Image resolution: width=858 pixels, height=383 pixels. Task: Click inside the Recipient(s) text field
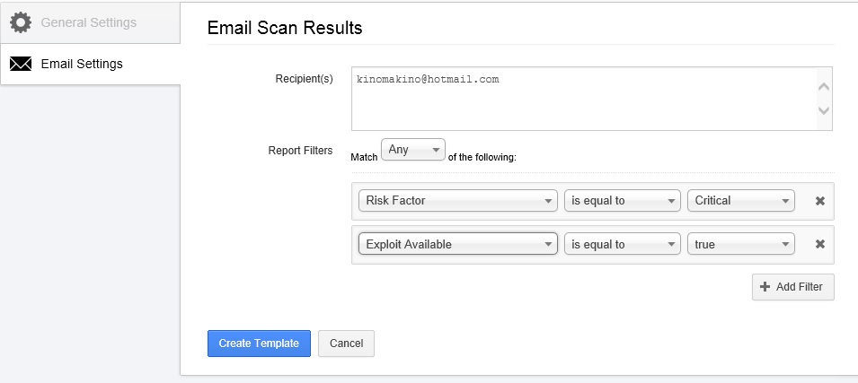(x=584, y=99)
